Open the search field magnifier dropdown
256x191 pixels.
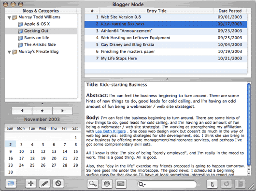point(142,184)
